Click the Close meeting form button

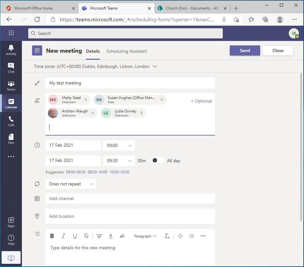pyautogui.click(x=278, y=50)
